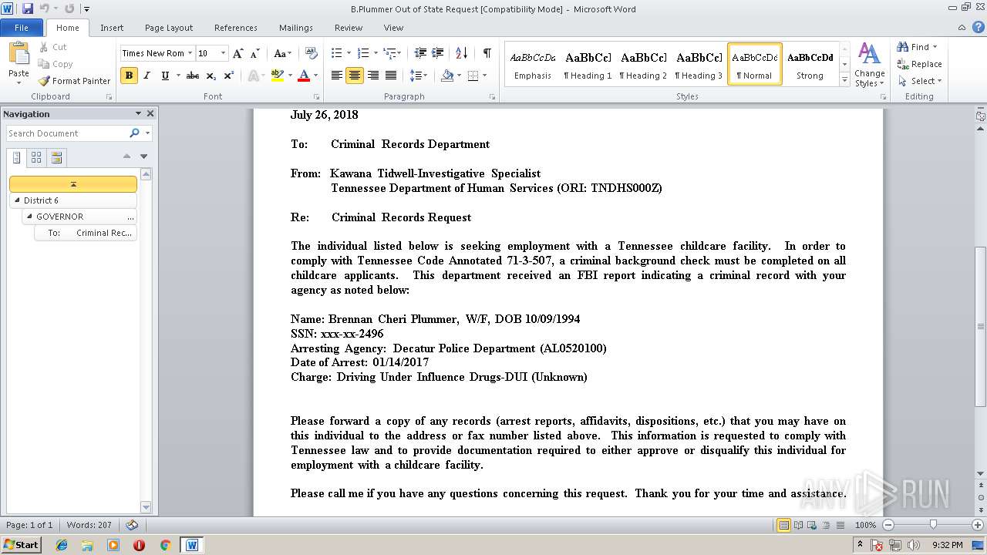Screen dimensions: 987x555
Task: Apply shading to paragraph
Action: pyautogui.click(x=447, y=76)
